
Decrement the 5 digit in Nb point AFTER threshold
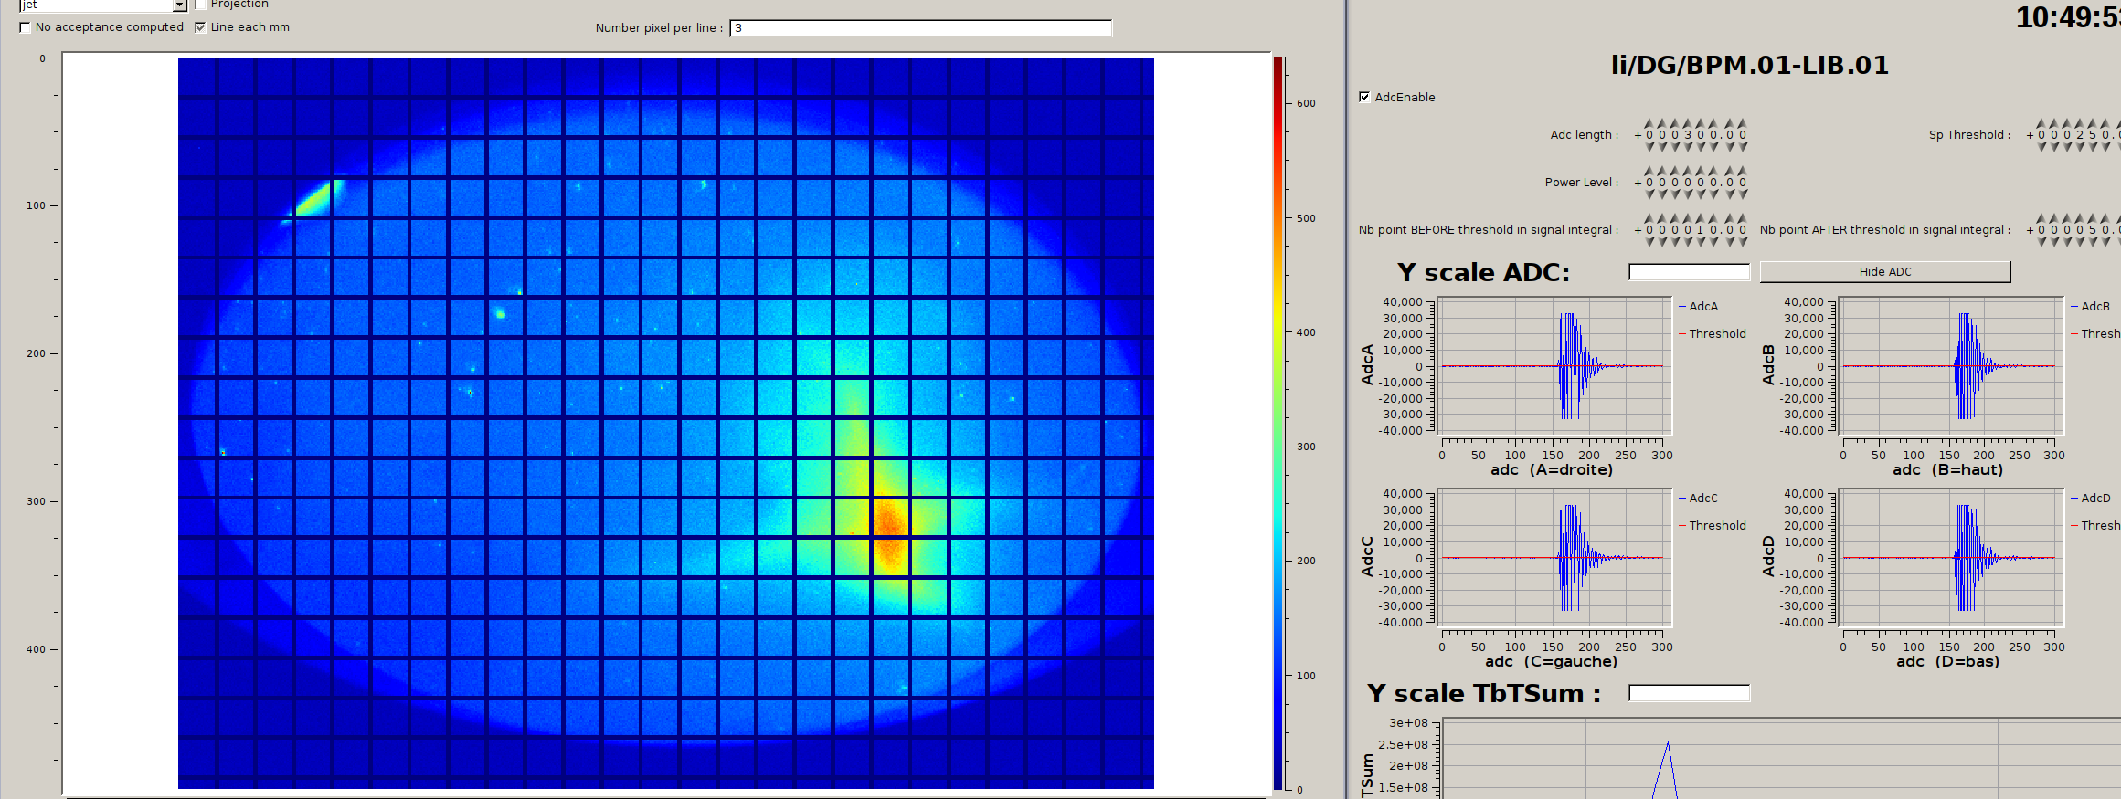2093,242
